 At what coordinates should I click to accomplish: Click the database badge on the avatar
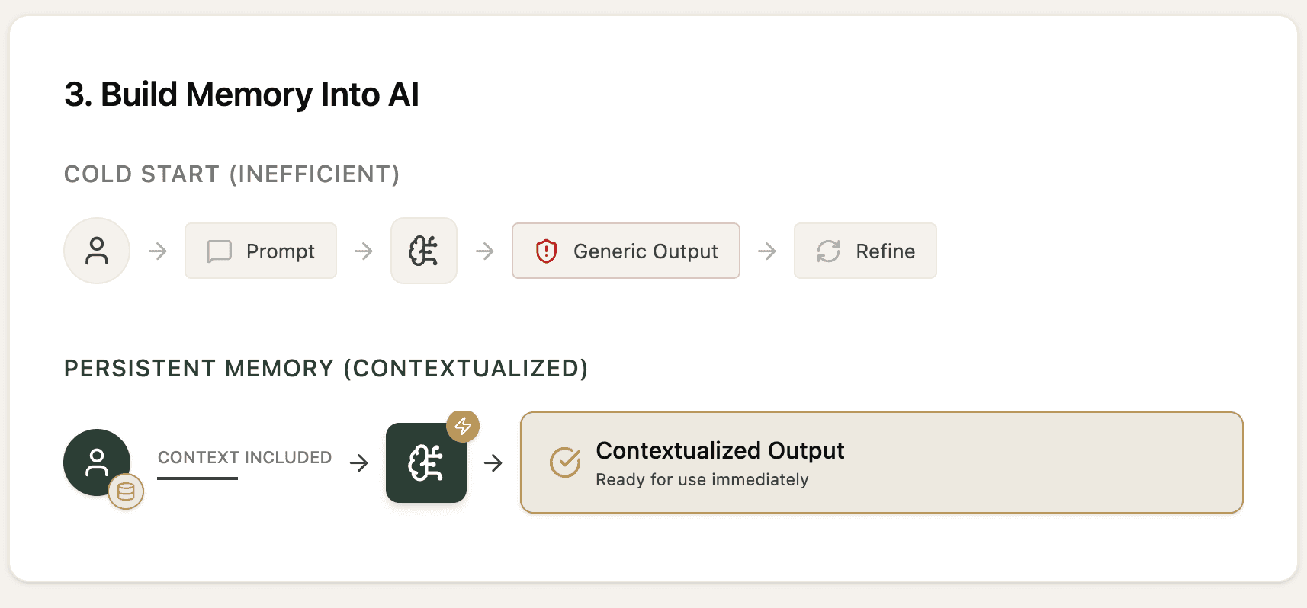(x=126, y=492)
